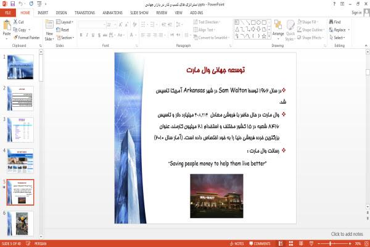Click the Walmart store picture on slide
Screen dimensions: 370x247
[x=216, y=196]
